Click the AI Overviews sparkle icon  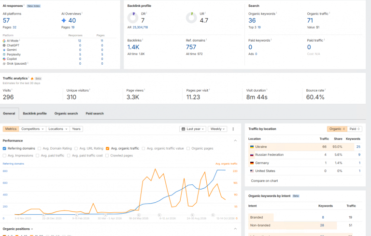coord(64,21)
